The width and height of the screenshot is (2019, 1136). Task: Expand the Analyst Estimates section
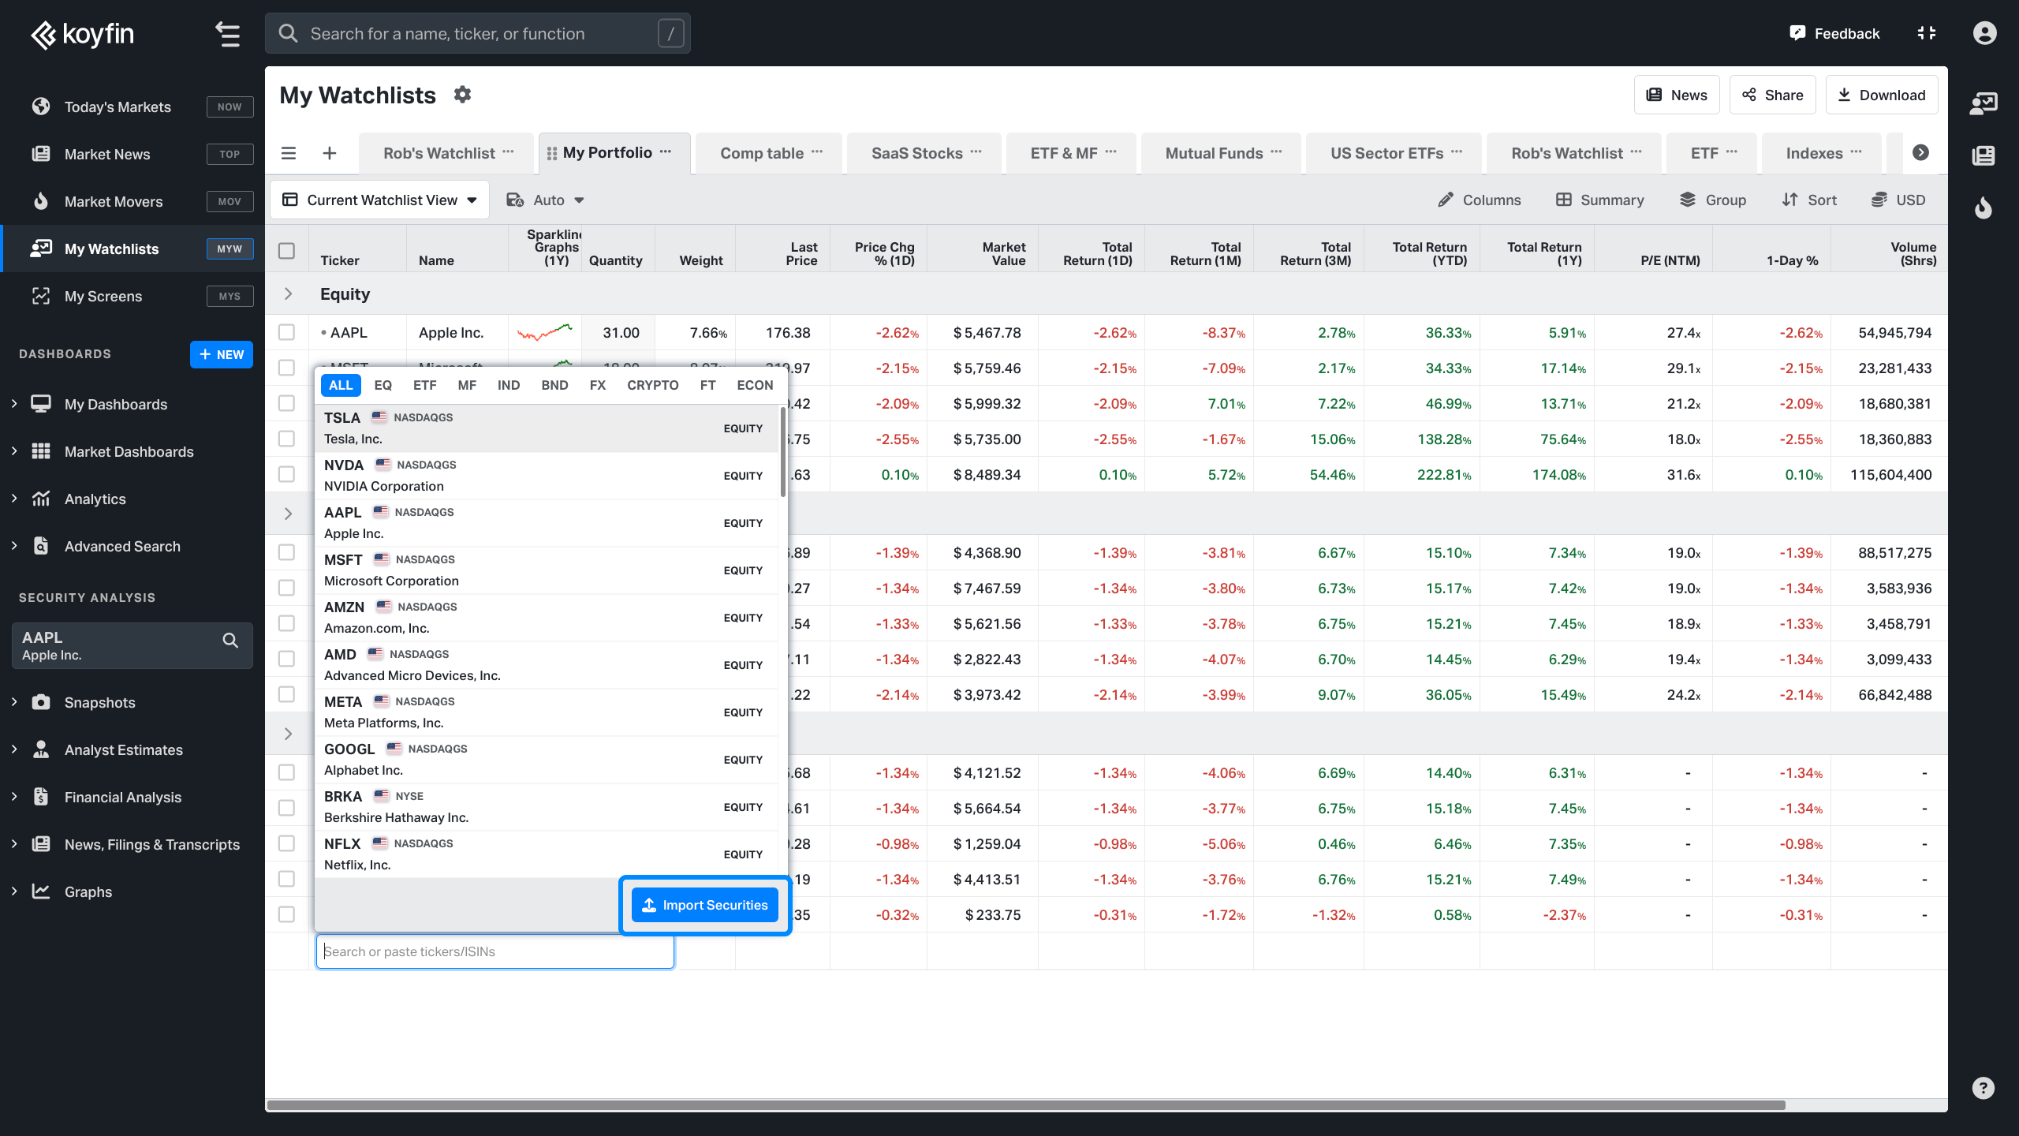pos(14,749)
